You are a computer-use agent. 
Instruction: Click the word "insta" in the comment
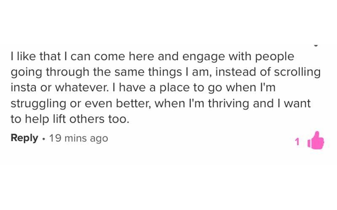tap(22, 88)
